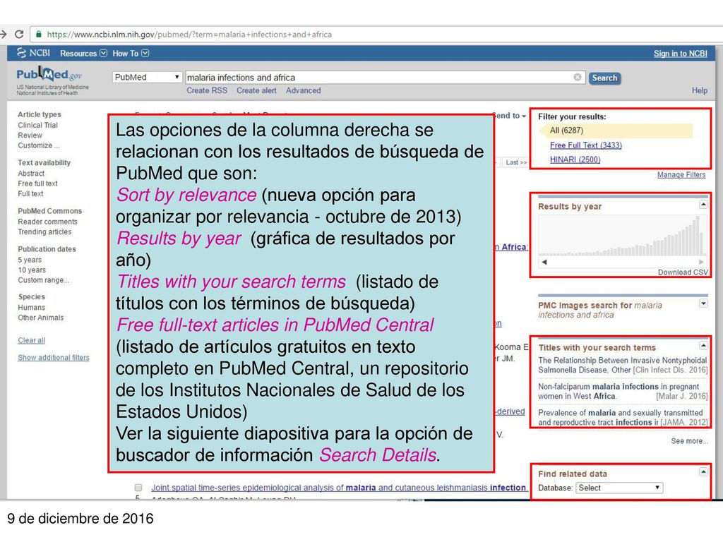
Task: Select the Free full text filter in sidebar
Action: pos(38,184)
